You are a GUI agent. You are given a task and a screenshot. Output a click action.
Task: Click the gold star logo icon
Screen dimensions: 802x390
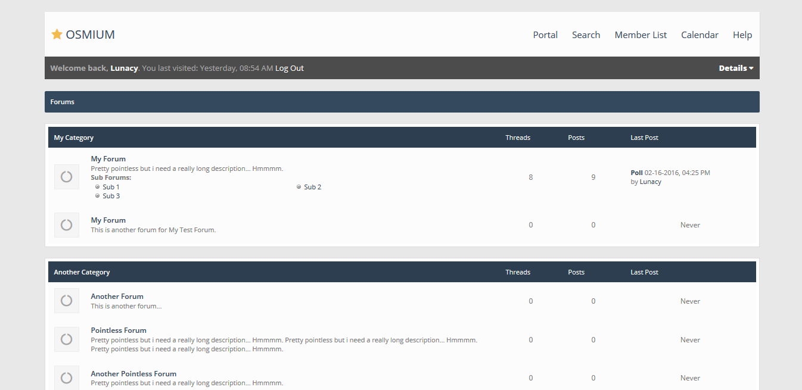(x=57, y=35)
